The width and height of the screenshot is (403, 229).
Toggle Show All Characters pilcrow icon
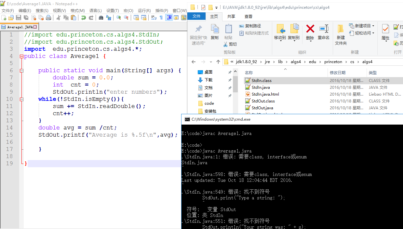click(x=161, y=18)
